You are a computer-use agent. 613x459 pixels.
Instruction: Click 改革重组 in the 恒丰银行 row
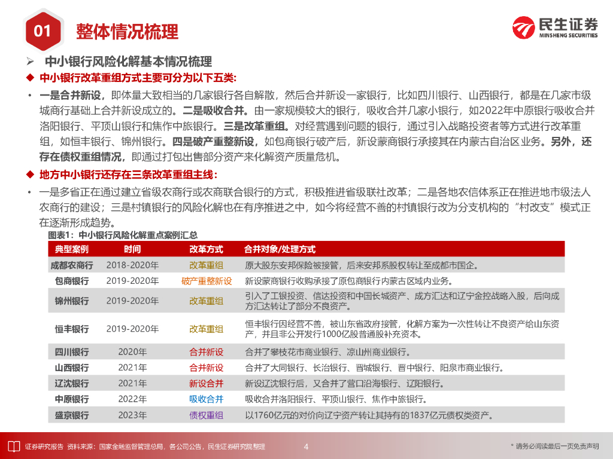(x=206, y=329)
